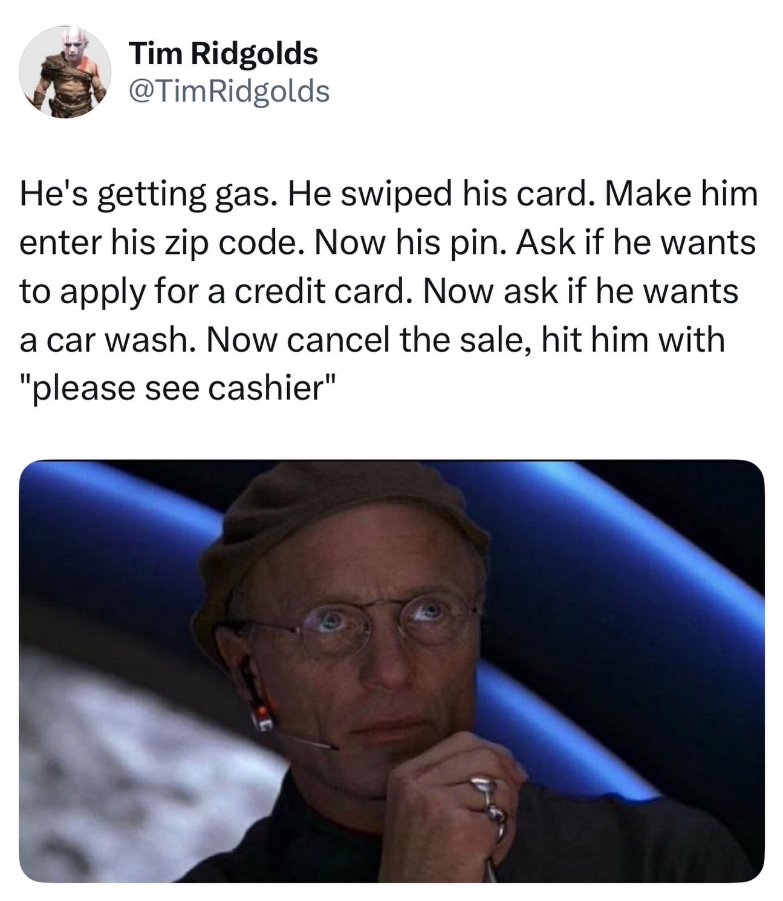
Task: Open Tim Ridgolds' profile avatar
Action: click(x=66, y=72)
